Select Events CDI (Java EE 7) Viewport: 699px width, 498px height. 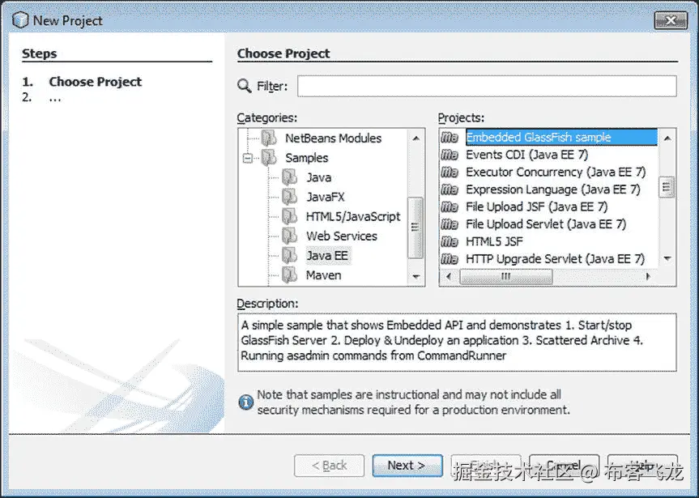click(x=527, y=155)
